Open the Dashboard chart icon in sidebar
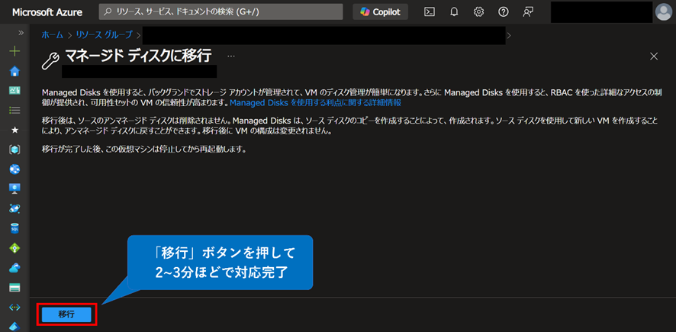This screenshot has height=332, width=676. pos(14,91)
